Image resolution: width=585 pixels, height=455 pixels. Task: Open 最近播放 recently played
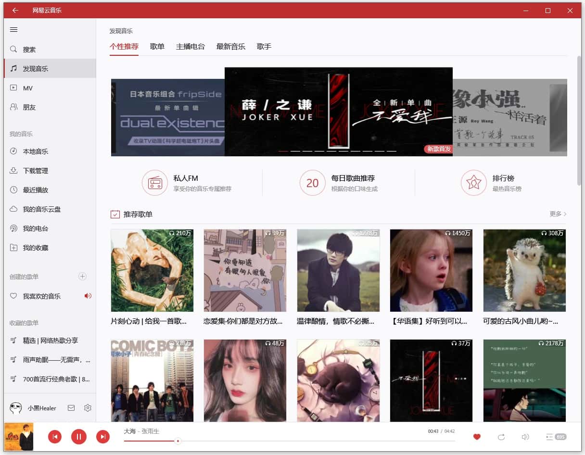tap(50, 190)
